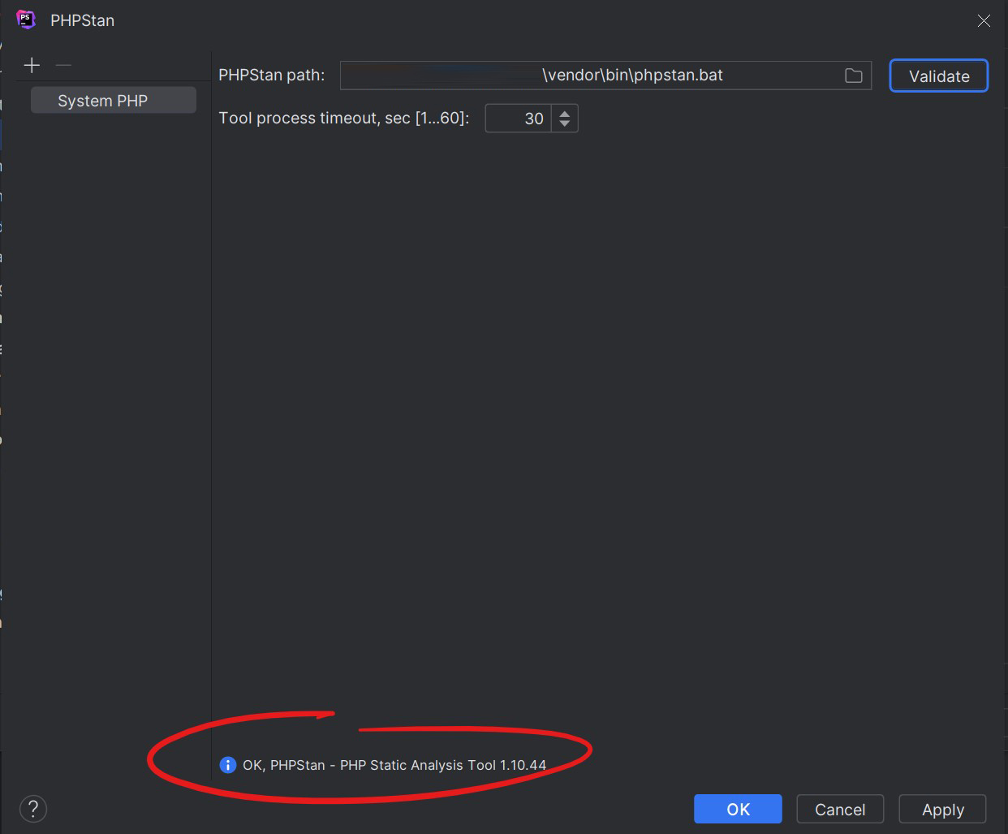1008x834 pixels.
Task: Click the remove interpreter minus icon
Action: pos(64,65)
